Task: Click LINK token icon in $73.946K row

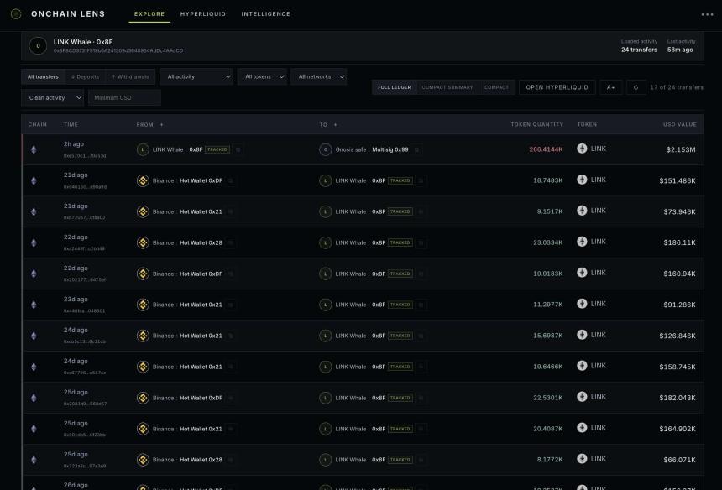Action: (582, 211)
